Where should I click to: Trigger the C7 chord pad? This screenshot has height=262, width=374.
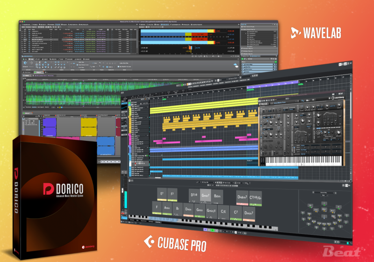(x=236, y=212)
